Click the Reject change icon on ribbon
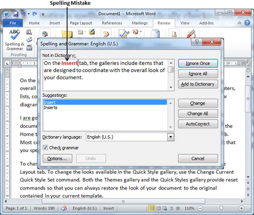 pos(136,32)
